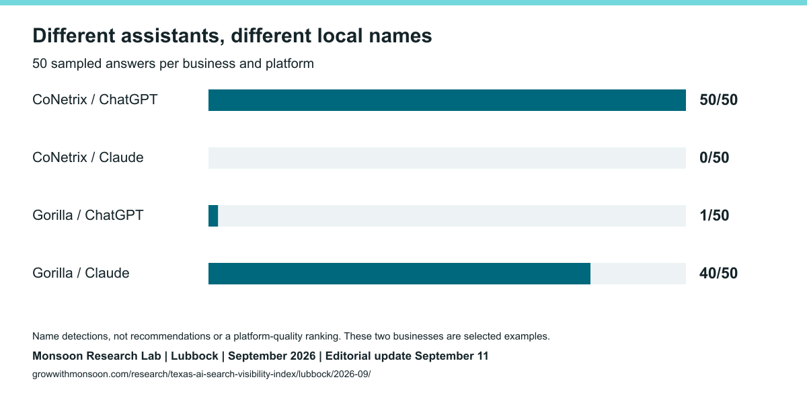807x396 pixels.
Task: Click the chart title 'Different assistants, different local names'
Action: tap(232, 36)
